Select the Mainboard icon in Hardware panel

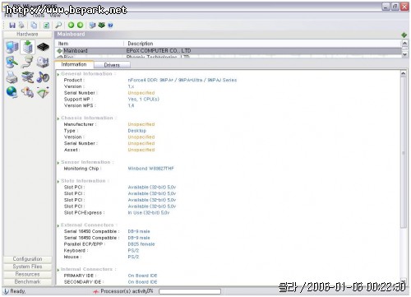pos(28,47)
